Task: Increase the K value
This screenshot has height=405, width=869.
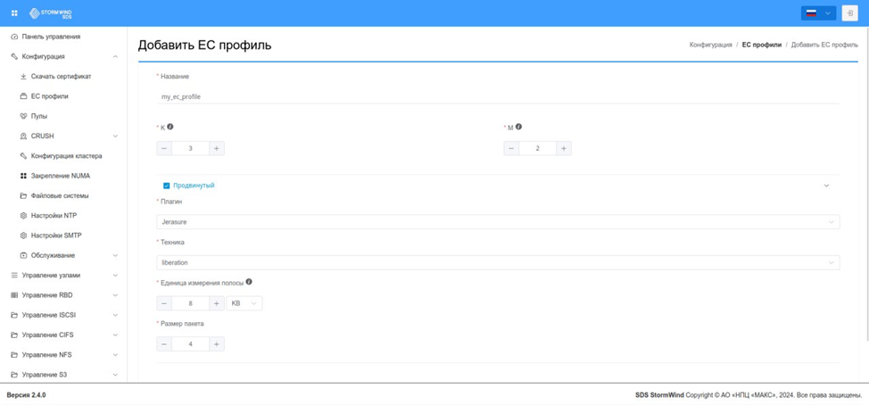Action: pos(217,148)
